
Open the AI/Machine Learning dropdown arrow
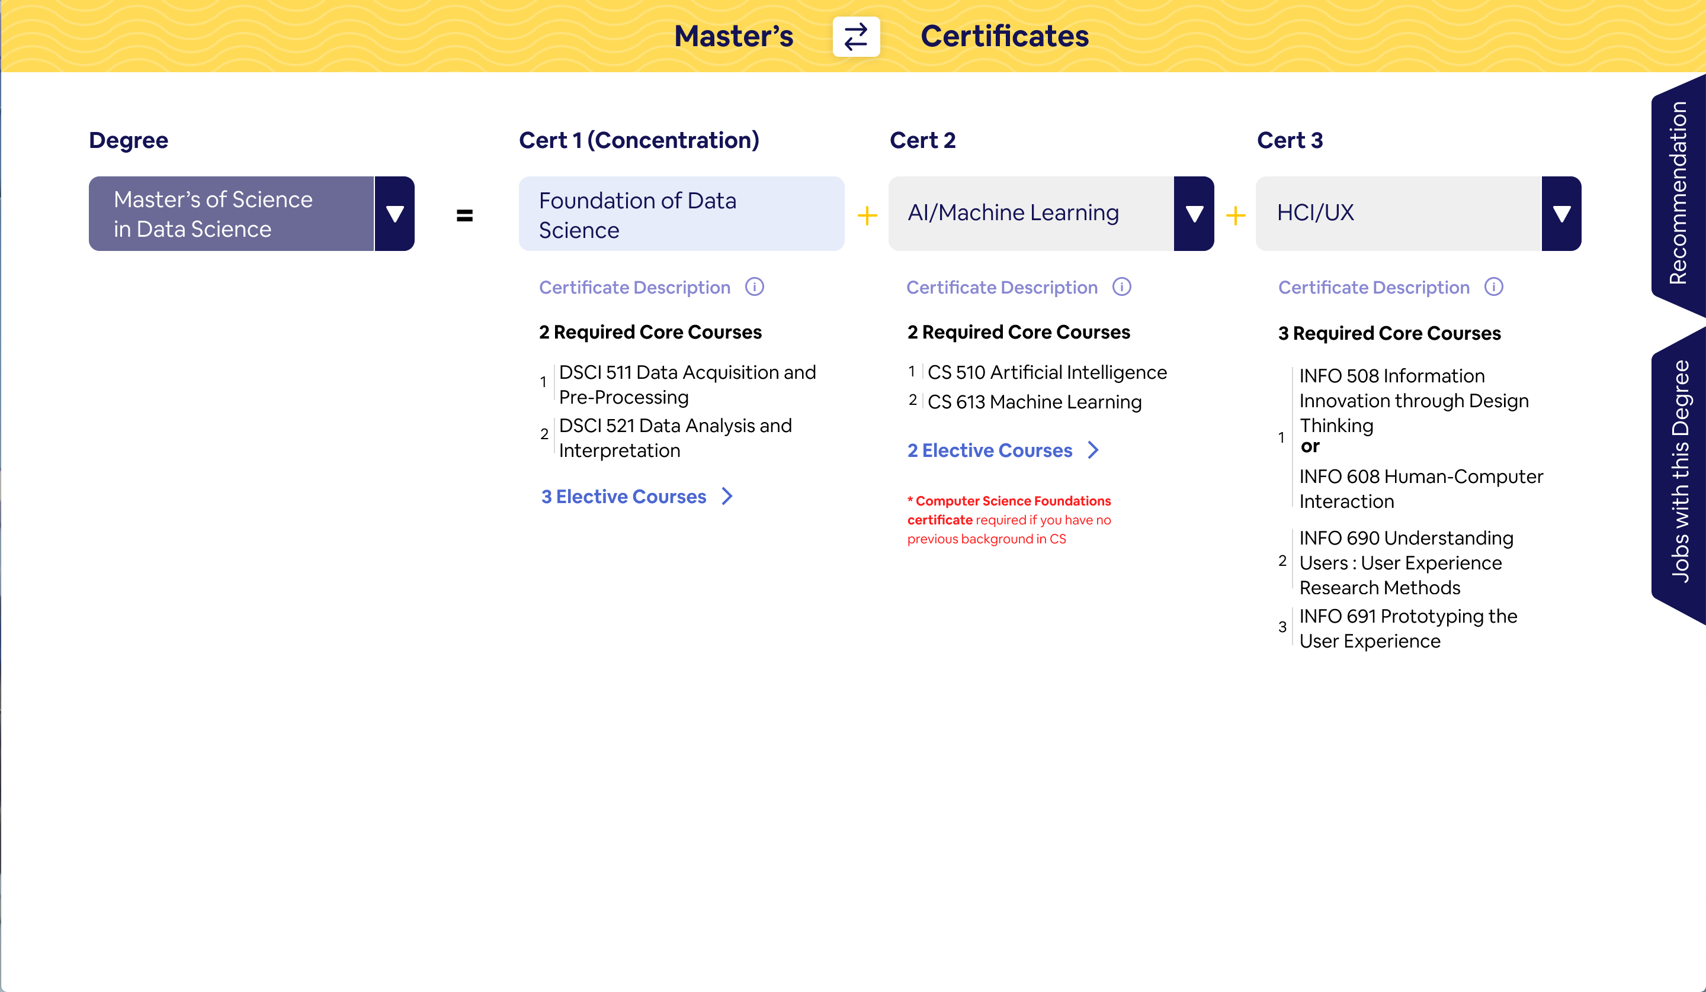pos(1194,214)
